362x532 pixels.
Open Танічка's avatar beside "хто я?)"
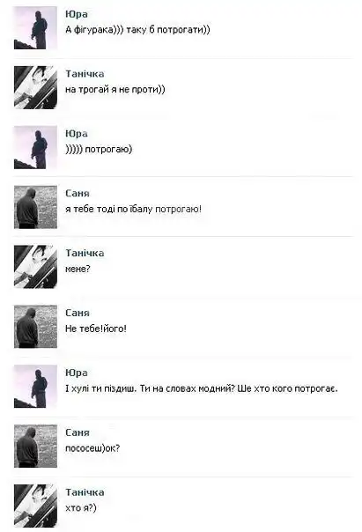click(35, 506)
